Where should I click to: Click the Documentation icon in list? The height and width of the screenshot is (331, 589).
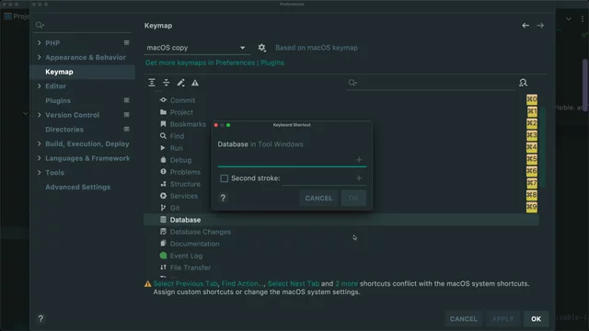163,243
